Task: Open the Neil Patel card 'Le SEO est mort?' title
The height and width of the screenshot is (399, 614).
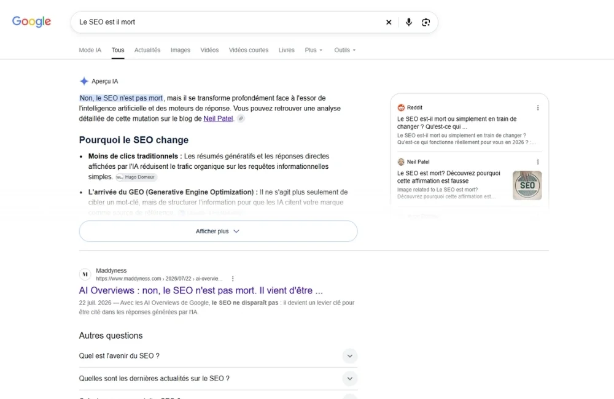Action: coord(449,177)
